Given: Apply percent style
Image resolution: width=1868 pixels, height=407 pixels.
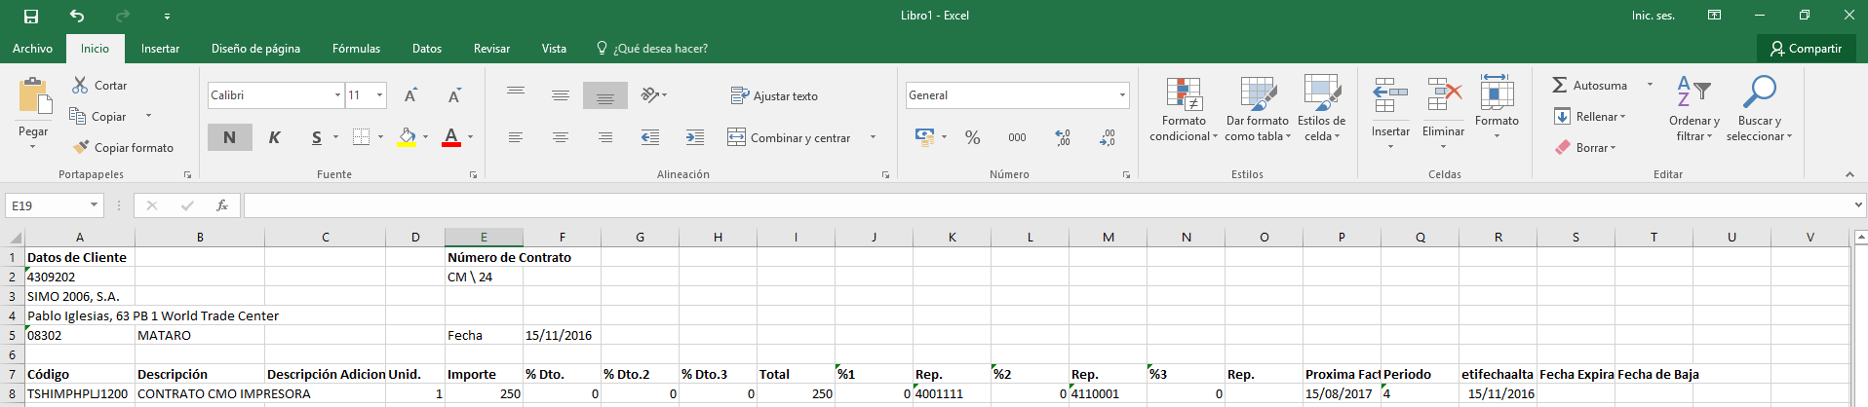Looking at the screenshot, I should [972, 137].
